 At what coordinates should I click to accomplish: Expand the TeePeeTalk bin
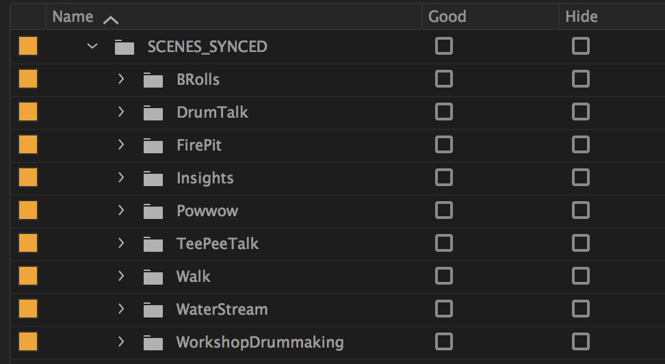coord(121,244)
